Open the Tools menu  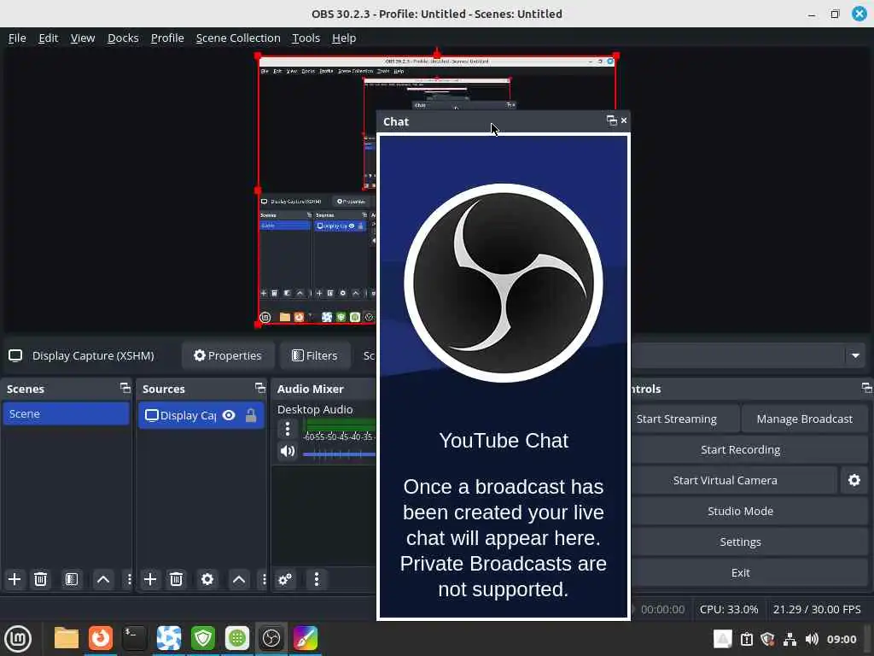[306, 38]
